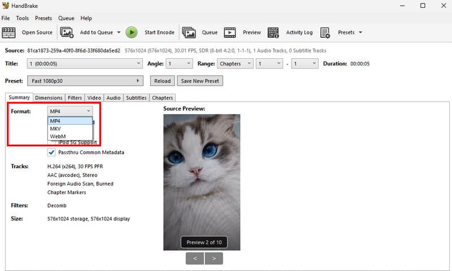Open the Tools menu
The image size is (452, 271).
[x=23, y=18]
